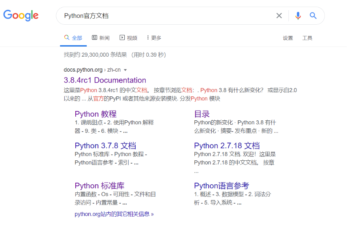
Task: Open the 工具 search tools
Action: click(x=307, y=38)
